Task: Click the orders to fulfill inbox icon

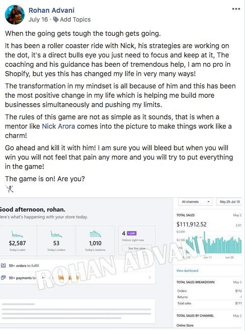Action: point(3,265)
